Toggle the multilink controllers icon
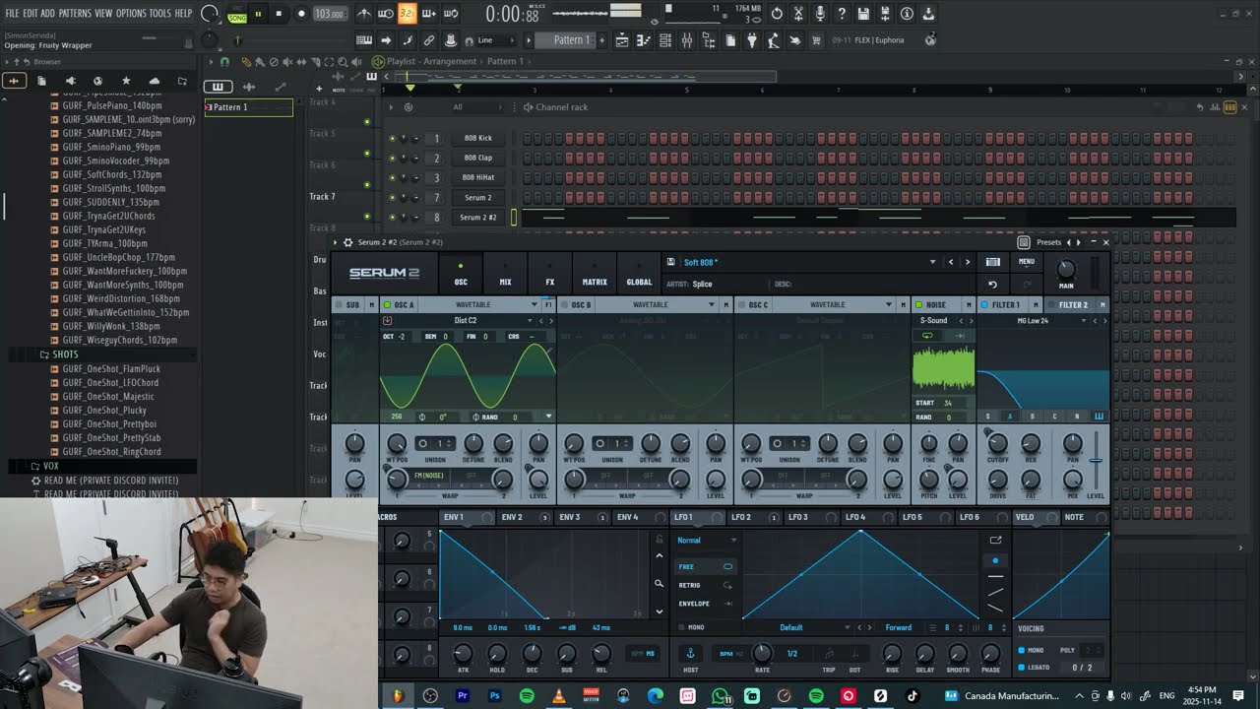The image size is (1260, 709). point(429,40)
